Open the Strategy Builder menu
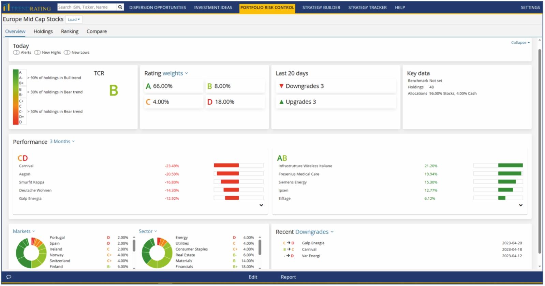Viewport: 545px width, 286px height. pyautogui.click(x=321, y=7)
